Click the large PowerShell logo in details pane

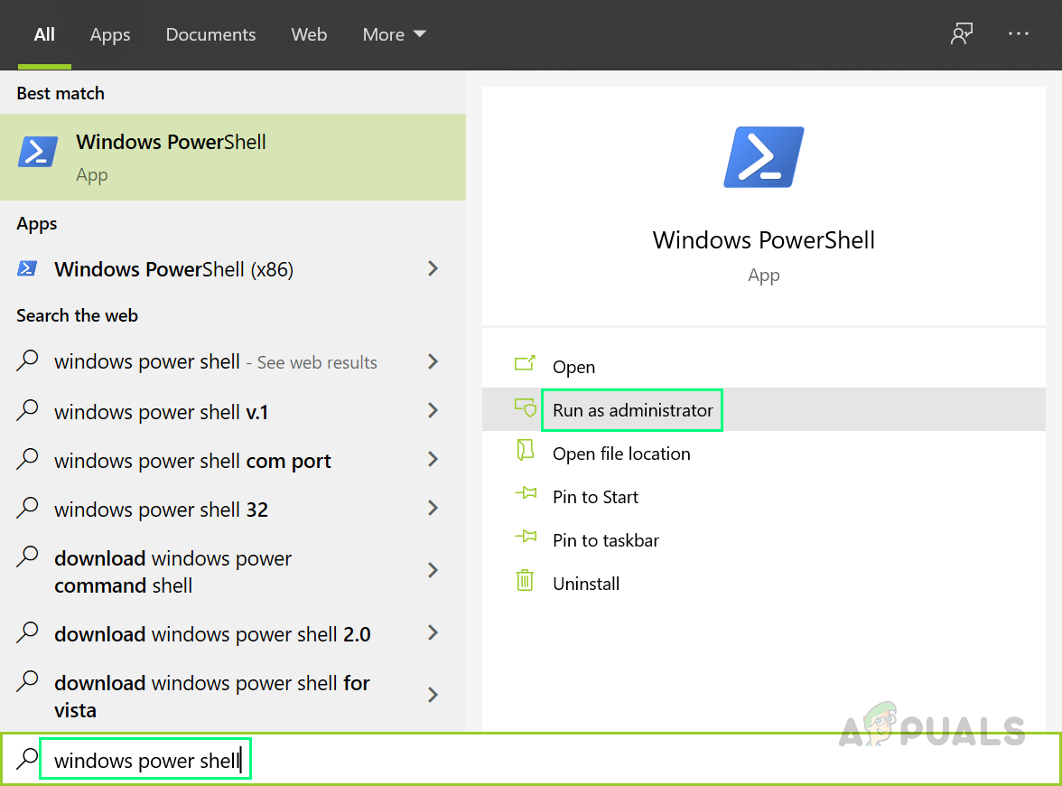[x=763, y=157]
